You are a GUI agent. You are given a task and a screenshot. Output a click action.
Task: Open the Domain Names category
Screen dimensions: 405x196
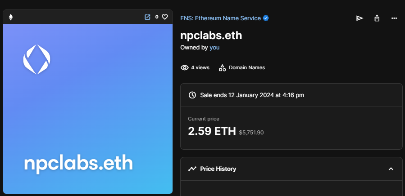tap(247, 67)
